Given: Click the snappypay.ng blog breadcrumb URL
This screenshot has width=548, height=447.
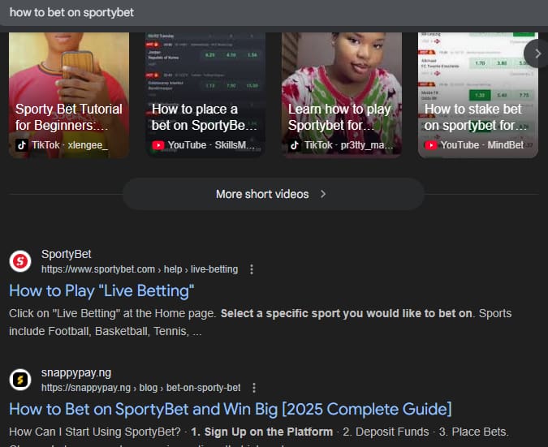Looking at the screenshot, I should click(x=140, y=388).
